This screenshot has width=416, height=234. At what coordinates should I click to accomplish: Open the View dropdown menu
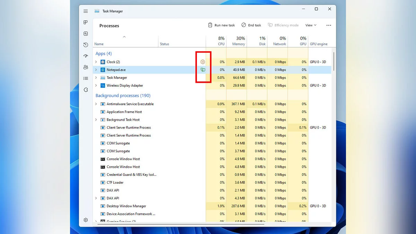pyautogui.click(x=311, y=25)
